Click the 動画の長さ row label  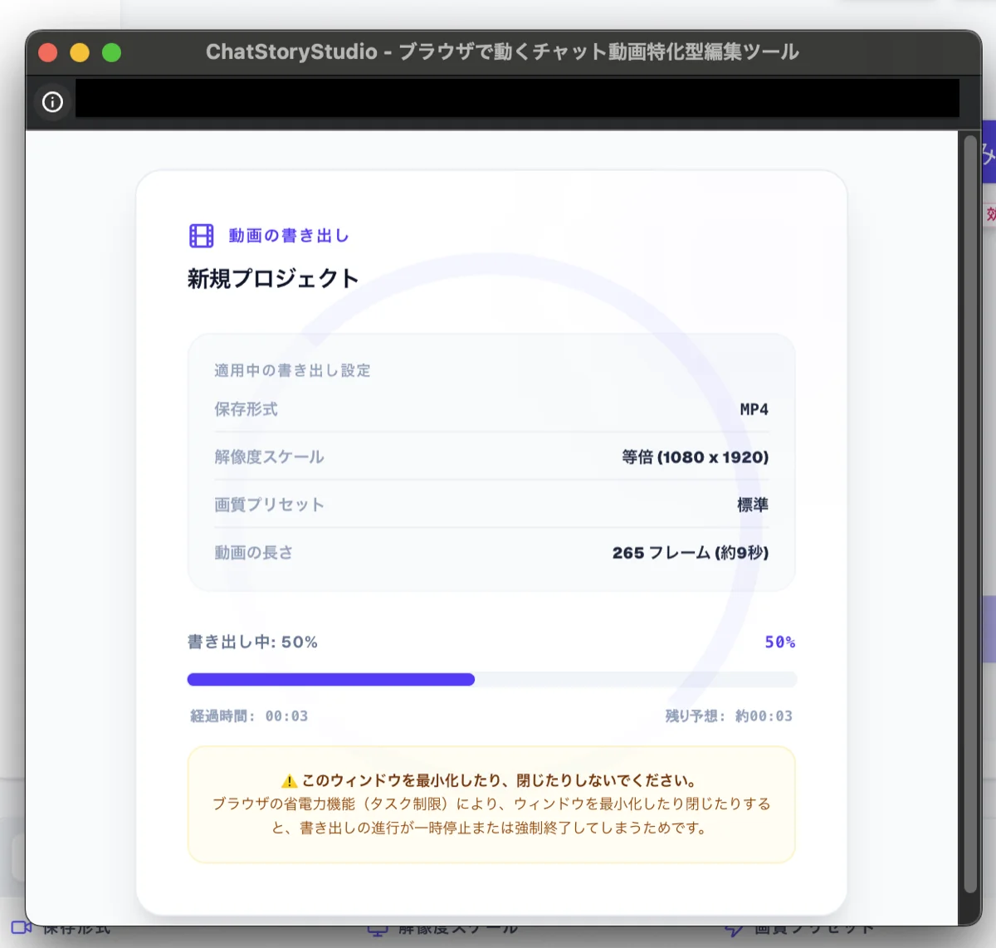point(253,552)
